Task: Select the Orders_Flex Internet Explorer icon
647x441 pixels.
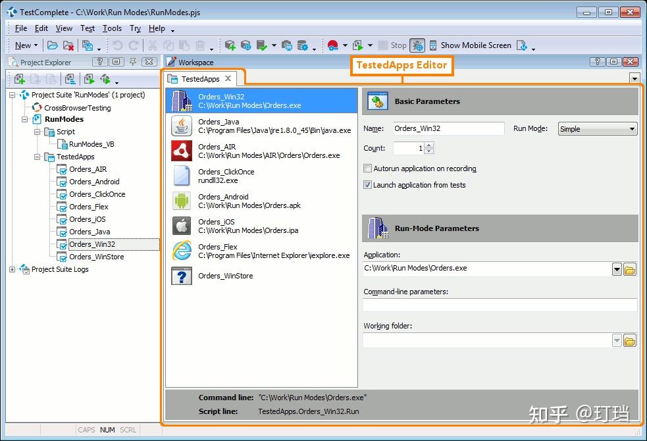Action: coord(182,250)
